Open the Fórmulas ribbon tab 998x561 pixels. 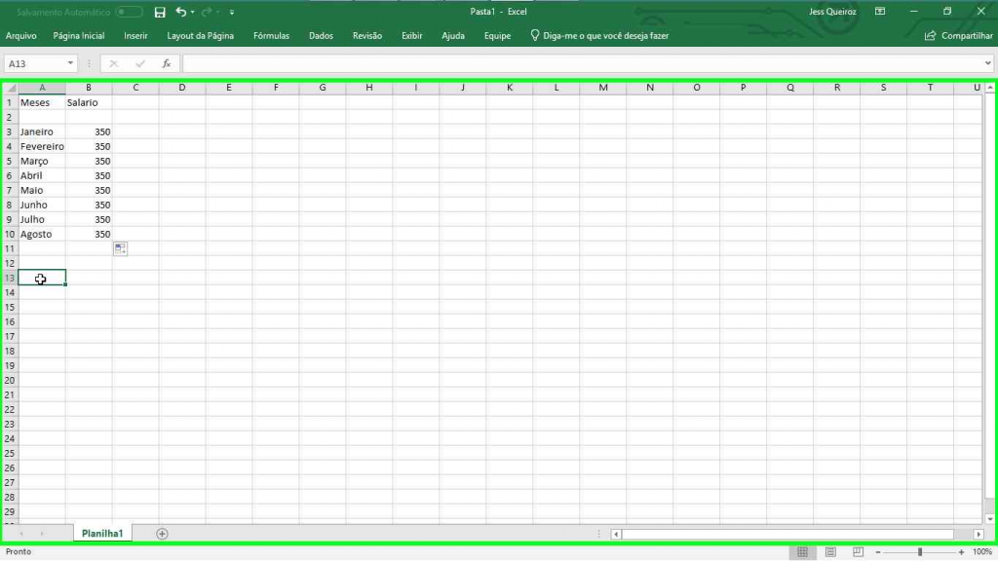click(x=271, y=35)
